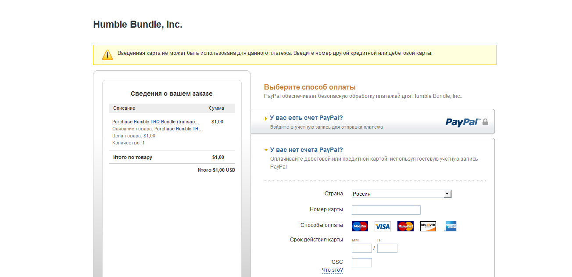Open the 'Что это?' help link
572x277 pixels.
332,270
